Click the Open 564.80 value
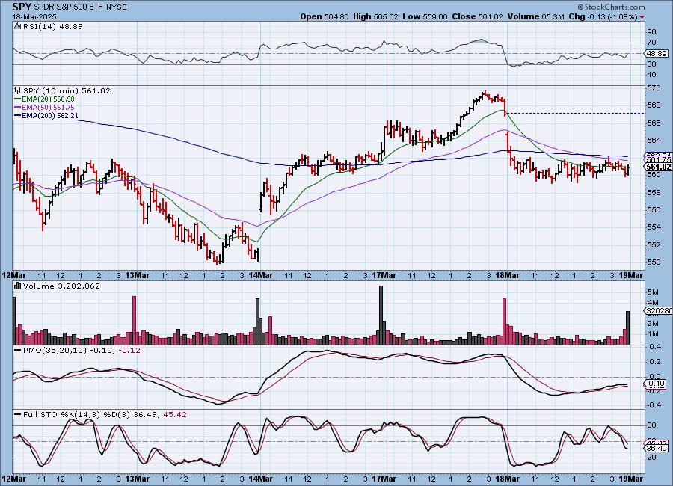Viewport: 673px width, 486px height. [x=325, y=16]
